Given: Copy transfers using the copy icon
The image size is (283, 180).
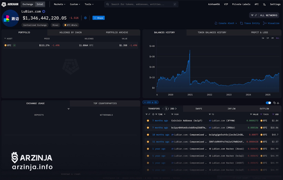Looking at the screenshot, I should pyautogui.click(x=274, y=103).
